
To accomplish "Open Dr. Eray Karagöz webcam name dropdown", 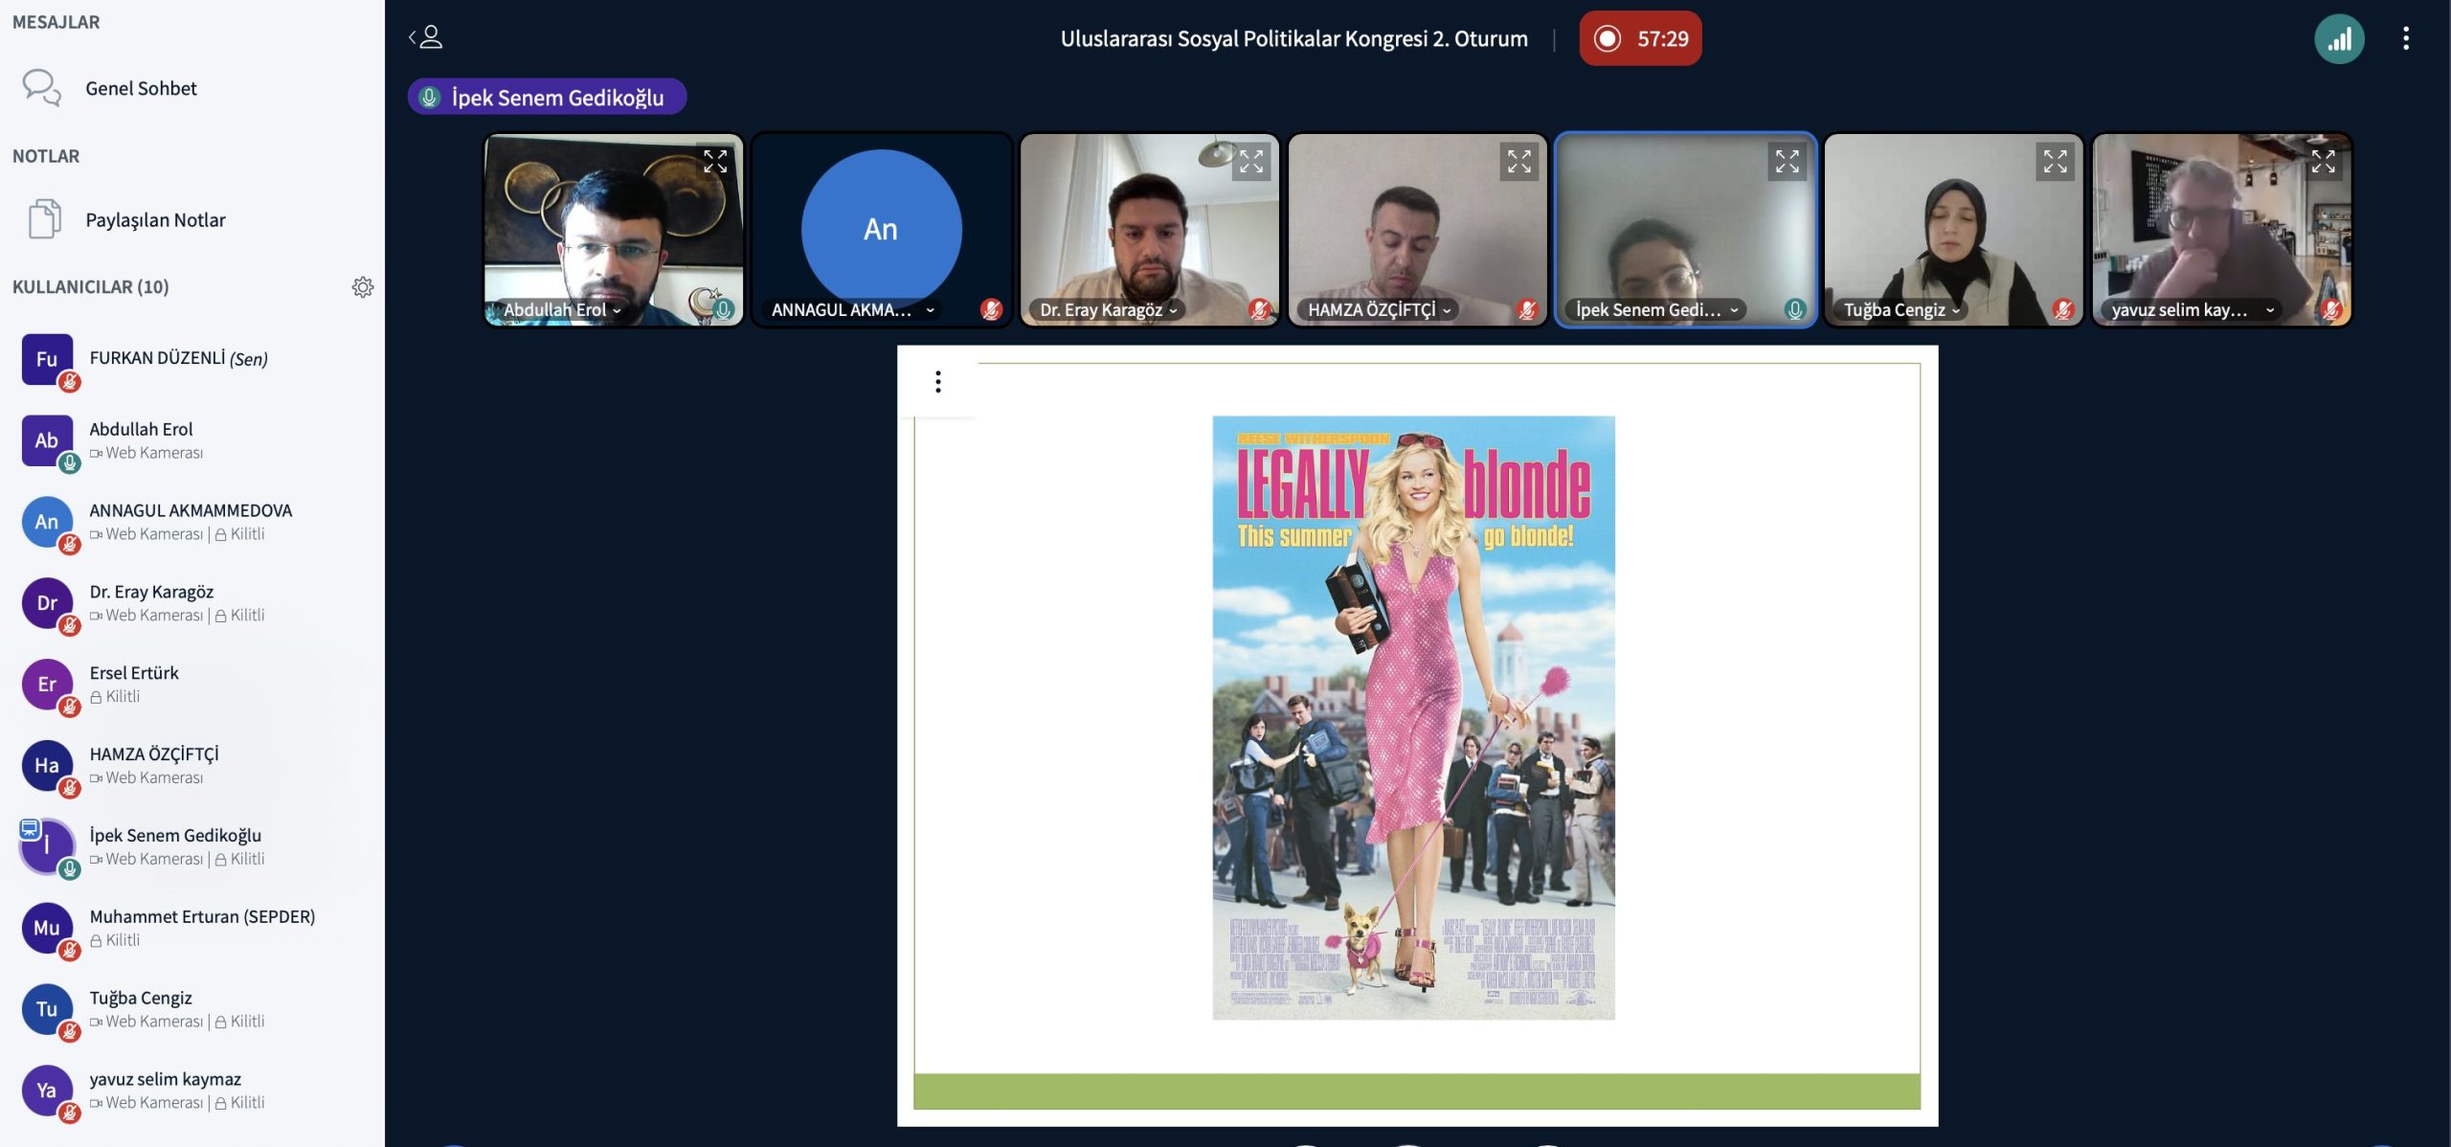I will (x=1109, y=310).
